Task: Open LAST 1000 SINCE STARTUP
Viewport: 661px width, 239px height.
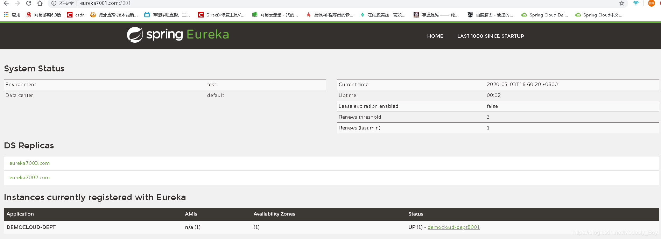Action: [491, 36]
